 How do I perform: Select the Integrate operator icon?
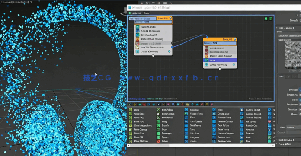coord(186,137)
